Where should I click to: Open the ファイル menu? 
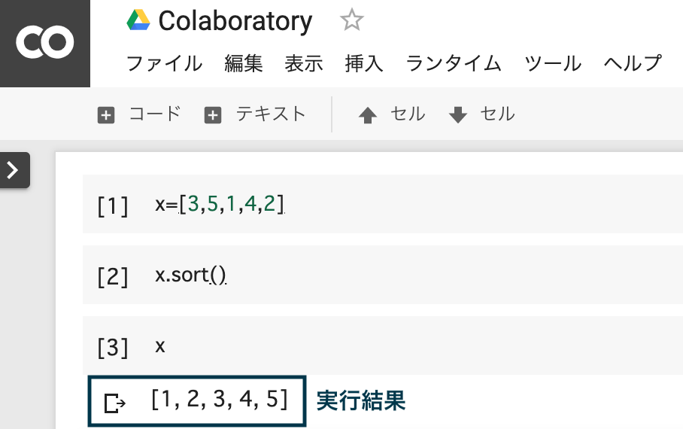(x=164, y=63)
